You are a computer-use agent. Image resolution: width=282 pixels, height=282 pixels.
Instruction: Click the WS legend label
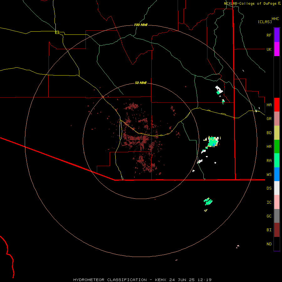pos(269,174)
